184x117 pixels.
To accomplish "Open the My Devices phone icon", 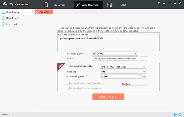I will tap(46, 5).
